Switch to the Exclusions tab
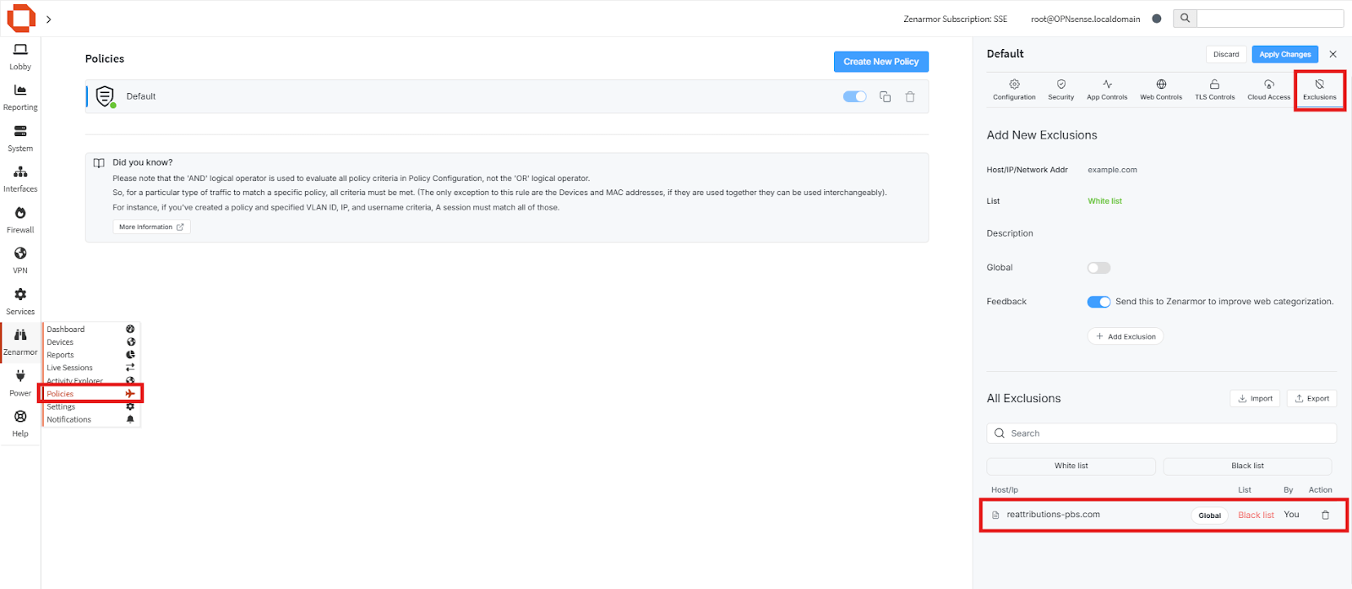Viewport: 1352px width, 589px height. click(x=1319, y=90)
